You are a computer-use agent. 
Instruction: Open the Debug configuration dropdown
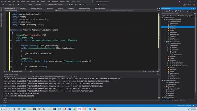point(31,5)
